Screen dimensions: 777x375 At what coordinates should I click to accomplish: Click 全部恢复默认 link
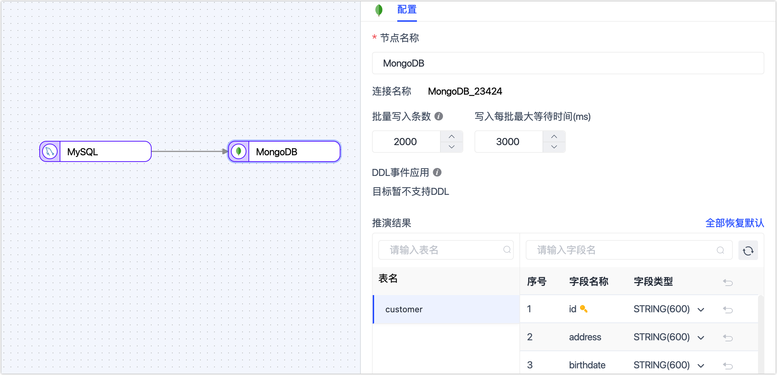click(735, 223)
